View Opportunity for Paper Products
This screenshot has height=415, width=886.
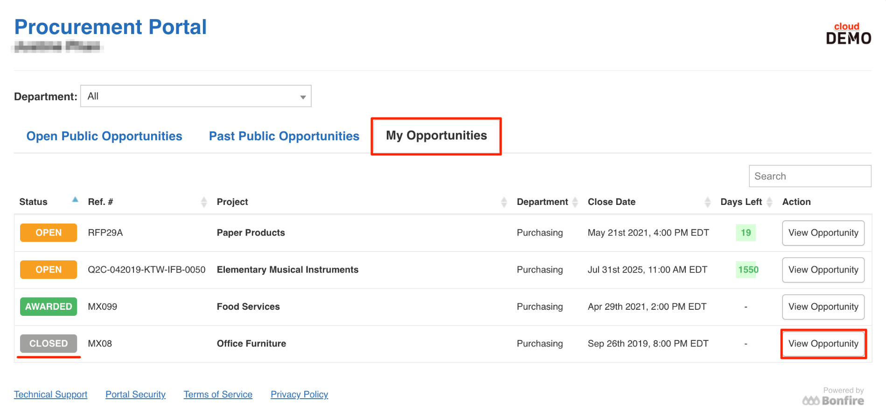pos(823,233)
